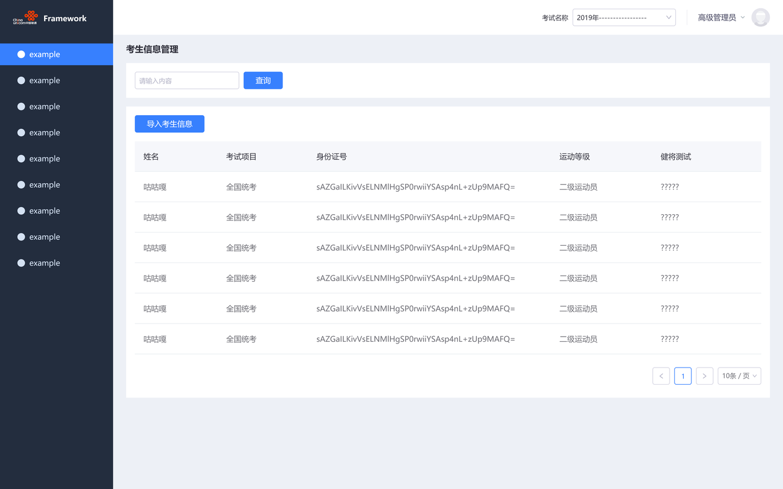The width and height of the screenshot is (783, 489).
Task: Click the 请输入内容 search field
Action: tap(187, 81)
